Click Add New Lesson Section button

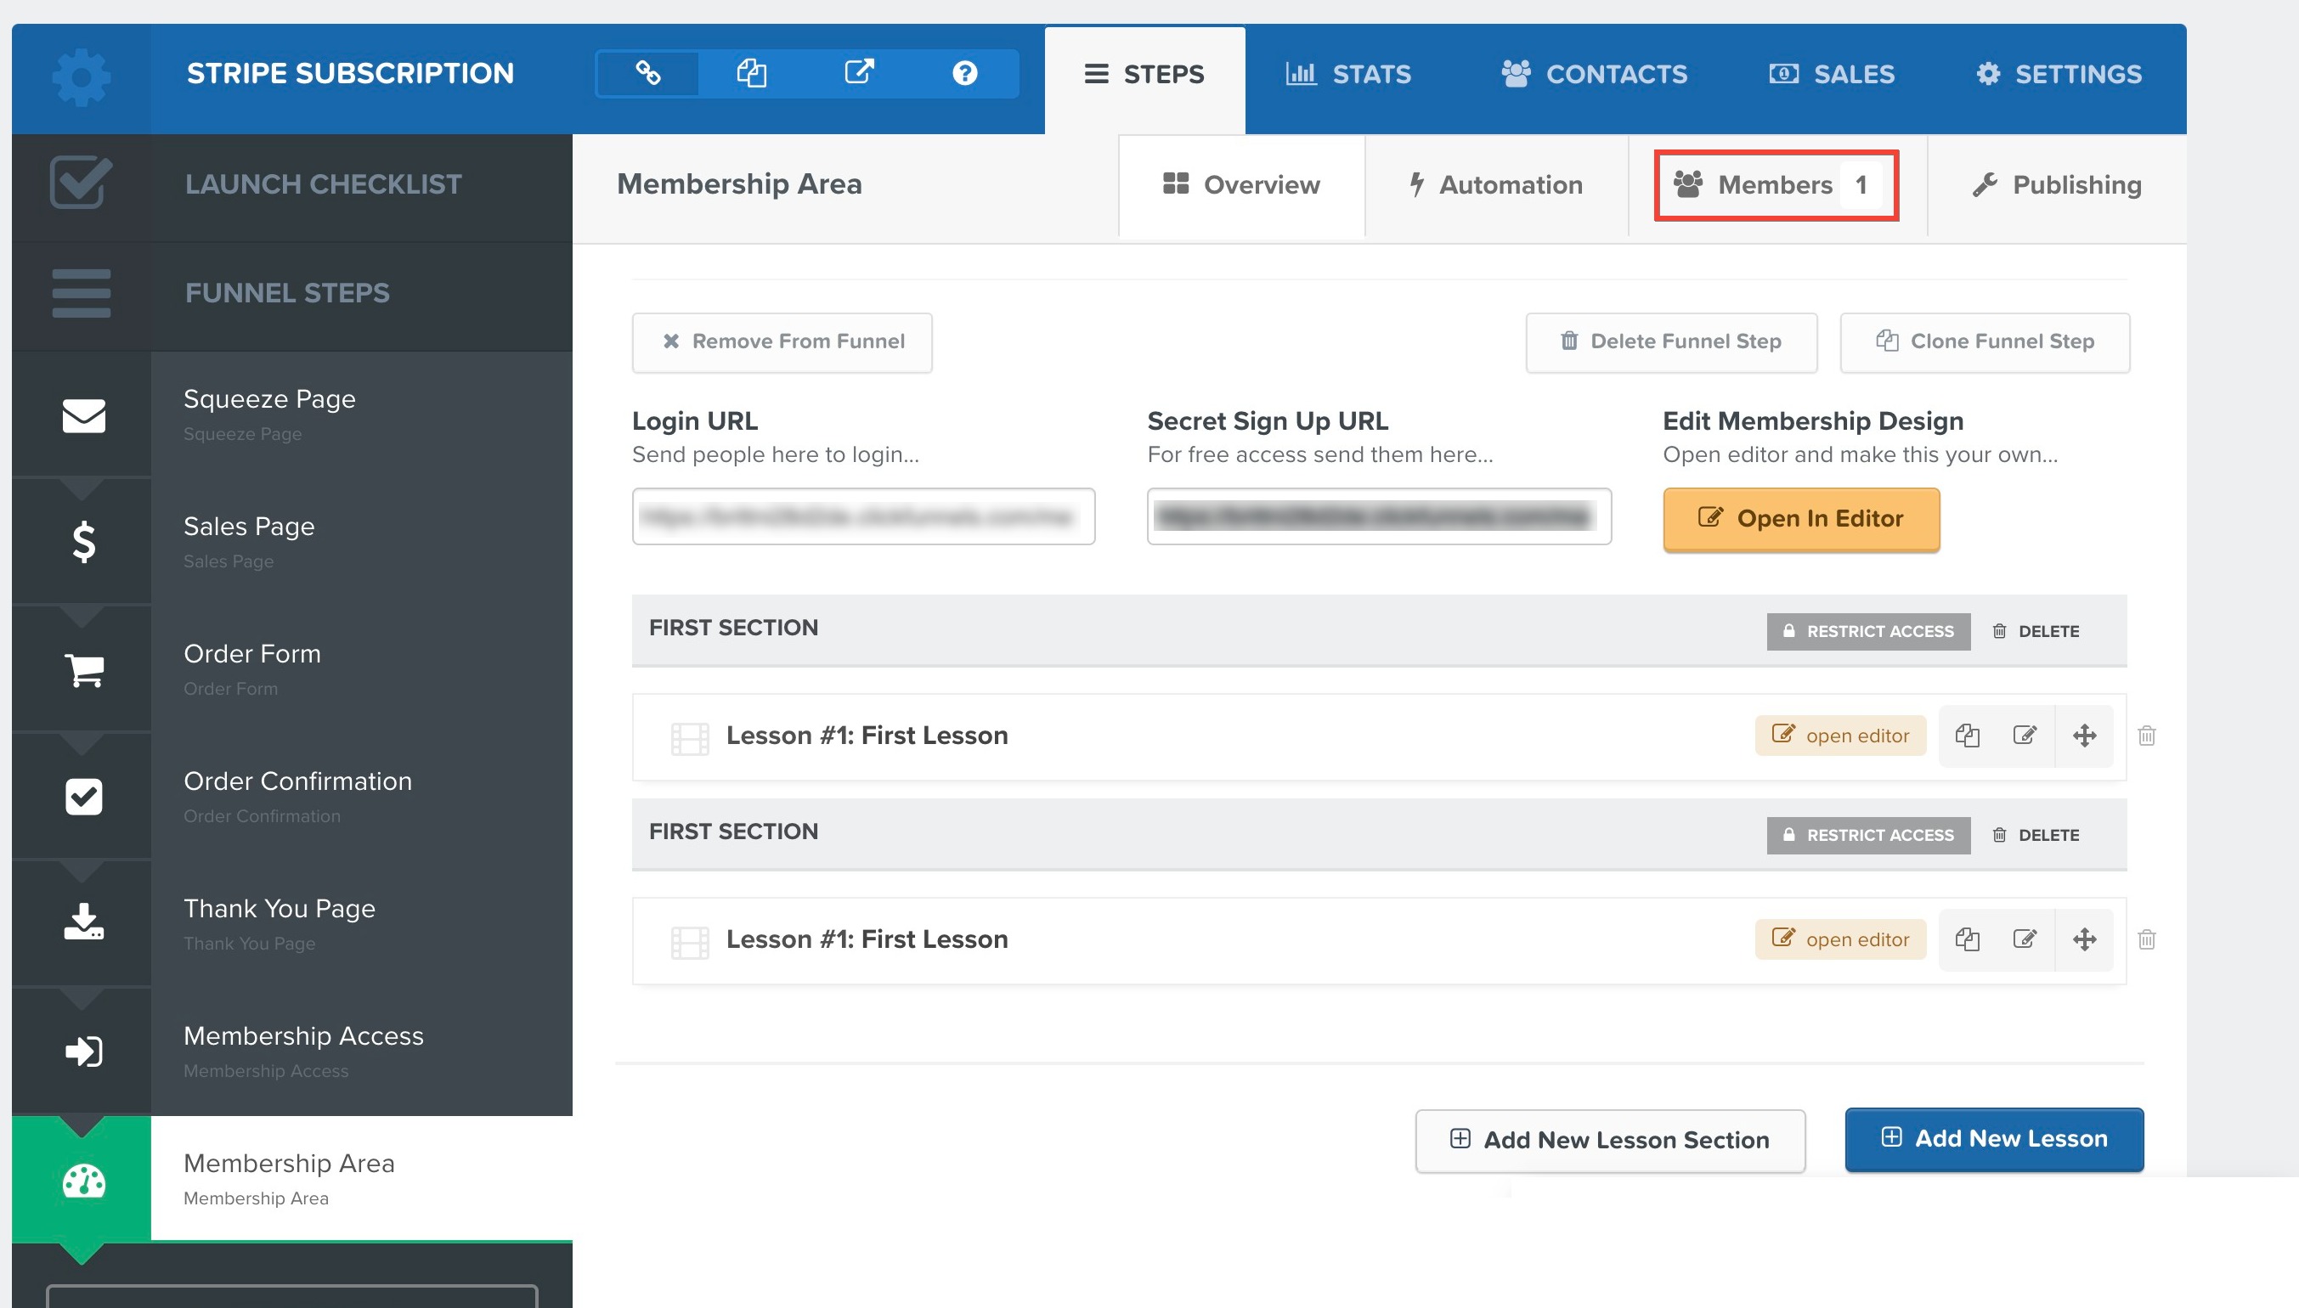click(1611, 1137)
